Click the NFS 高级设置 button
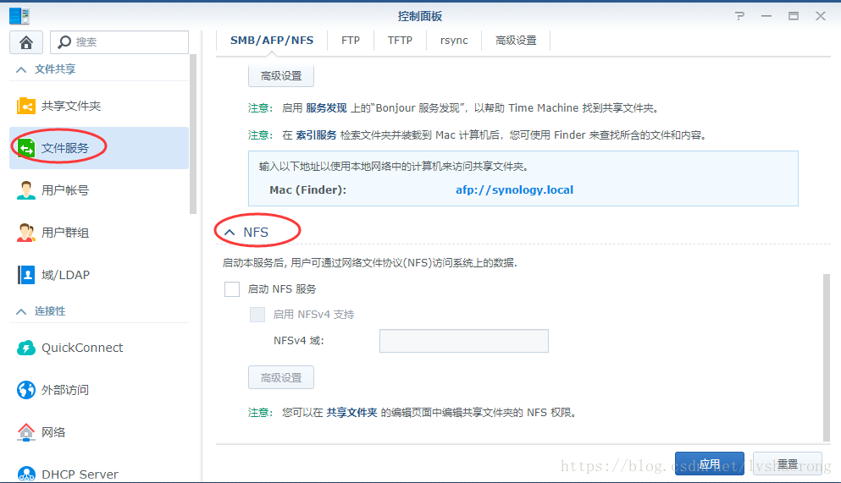 coord(281,377)
